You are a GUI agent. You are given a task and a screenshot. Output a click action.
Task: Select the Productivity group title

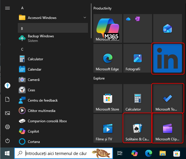point(103,8)
